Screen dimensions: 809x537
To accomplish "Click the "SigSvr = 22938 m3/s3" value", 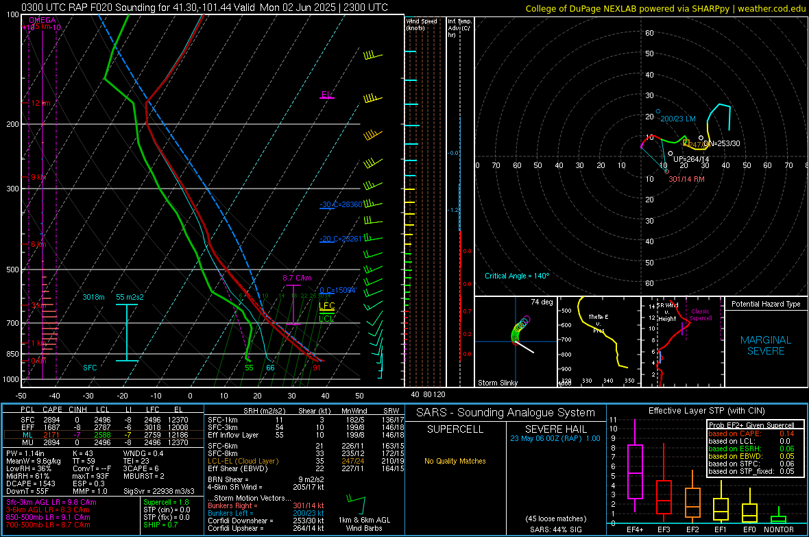I will pos(159,491).
